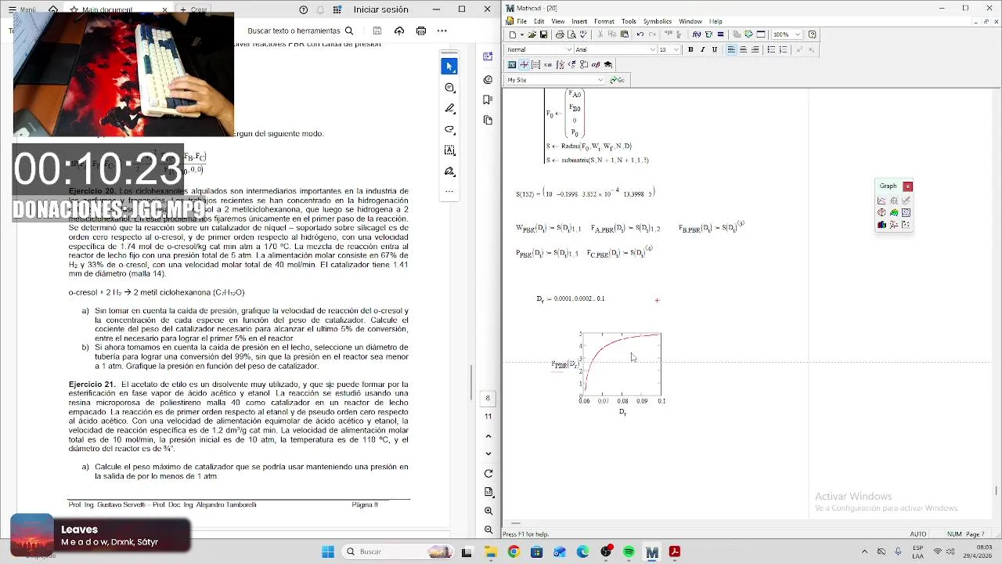
Task: Enable left text alignment
Action: point(731,49)
